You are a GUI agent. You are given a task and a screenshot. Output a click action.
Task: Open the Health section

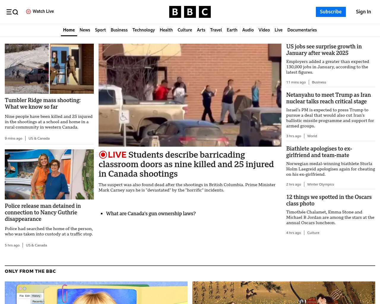click(x=166, y=30)
